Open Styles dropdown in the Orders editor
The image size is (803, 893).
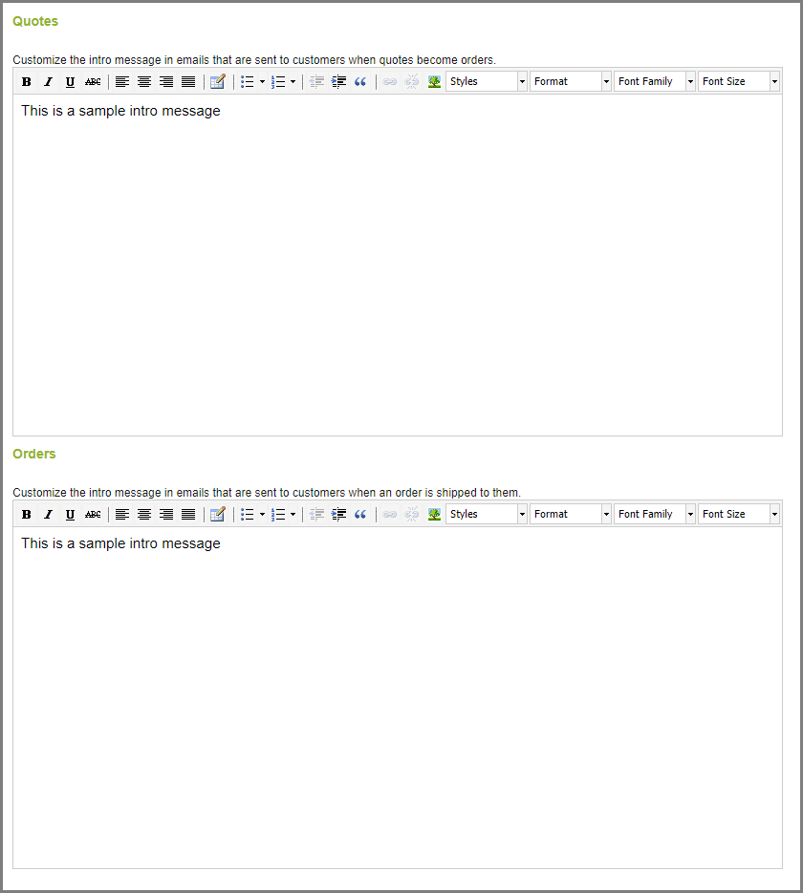click(487, 514)
